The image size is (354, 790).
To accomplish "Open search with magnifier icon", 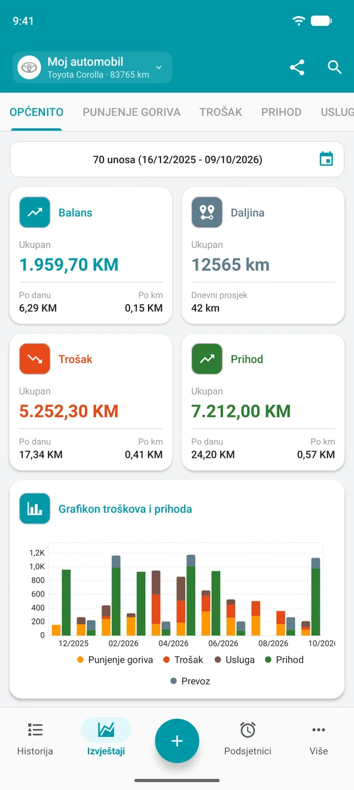I will (x=335, y=67).
